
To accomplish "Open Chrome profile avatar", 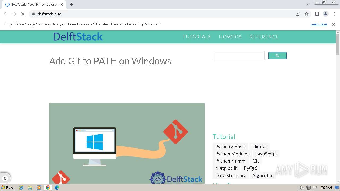I will (x=326, y=14).
